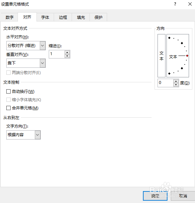Click the top black diamond on the orientation dial
Image resolution: width=195 pixels, height=203 pixels.
(x=169, y=38)
